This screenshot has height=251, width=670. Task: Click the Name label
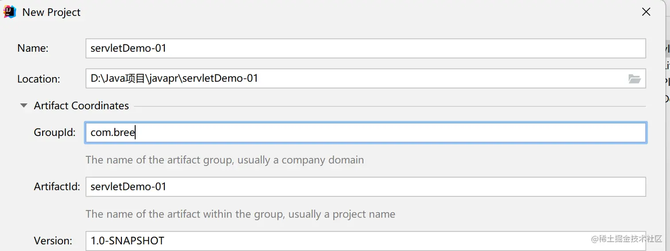click(x=33, y=48)
